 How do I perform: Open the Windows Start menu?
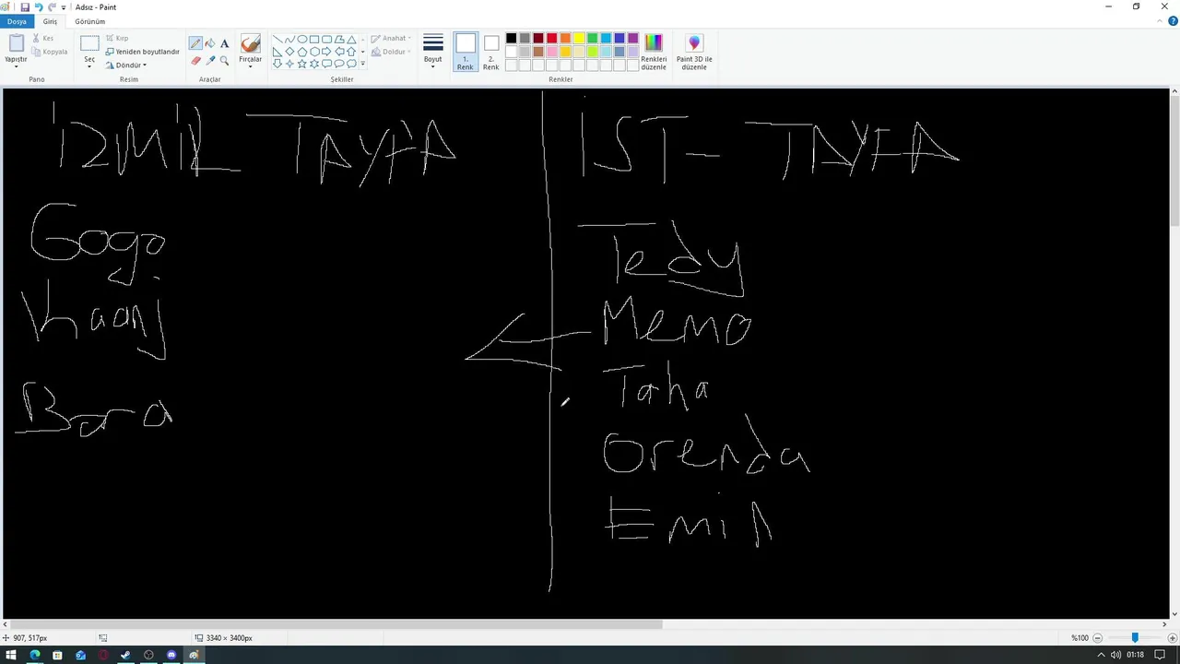click(11, 655)
